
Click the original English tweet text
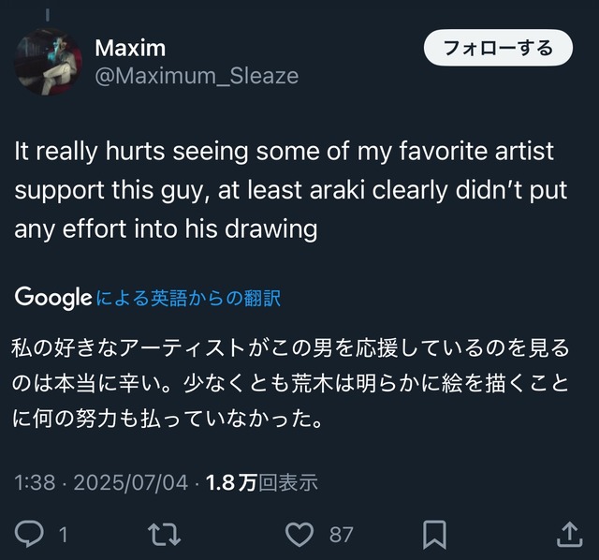point(281,190)
